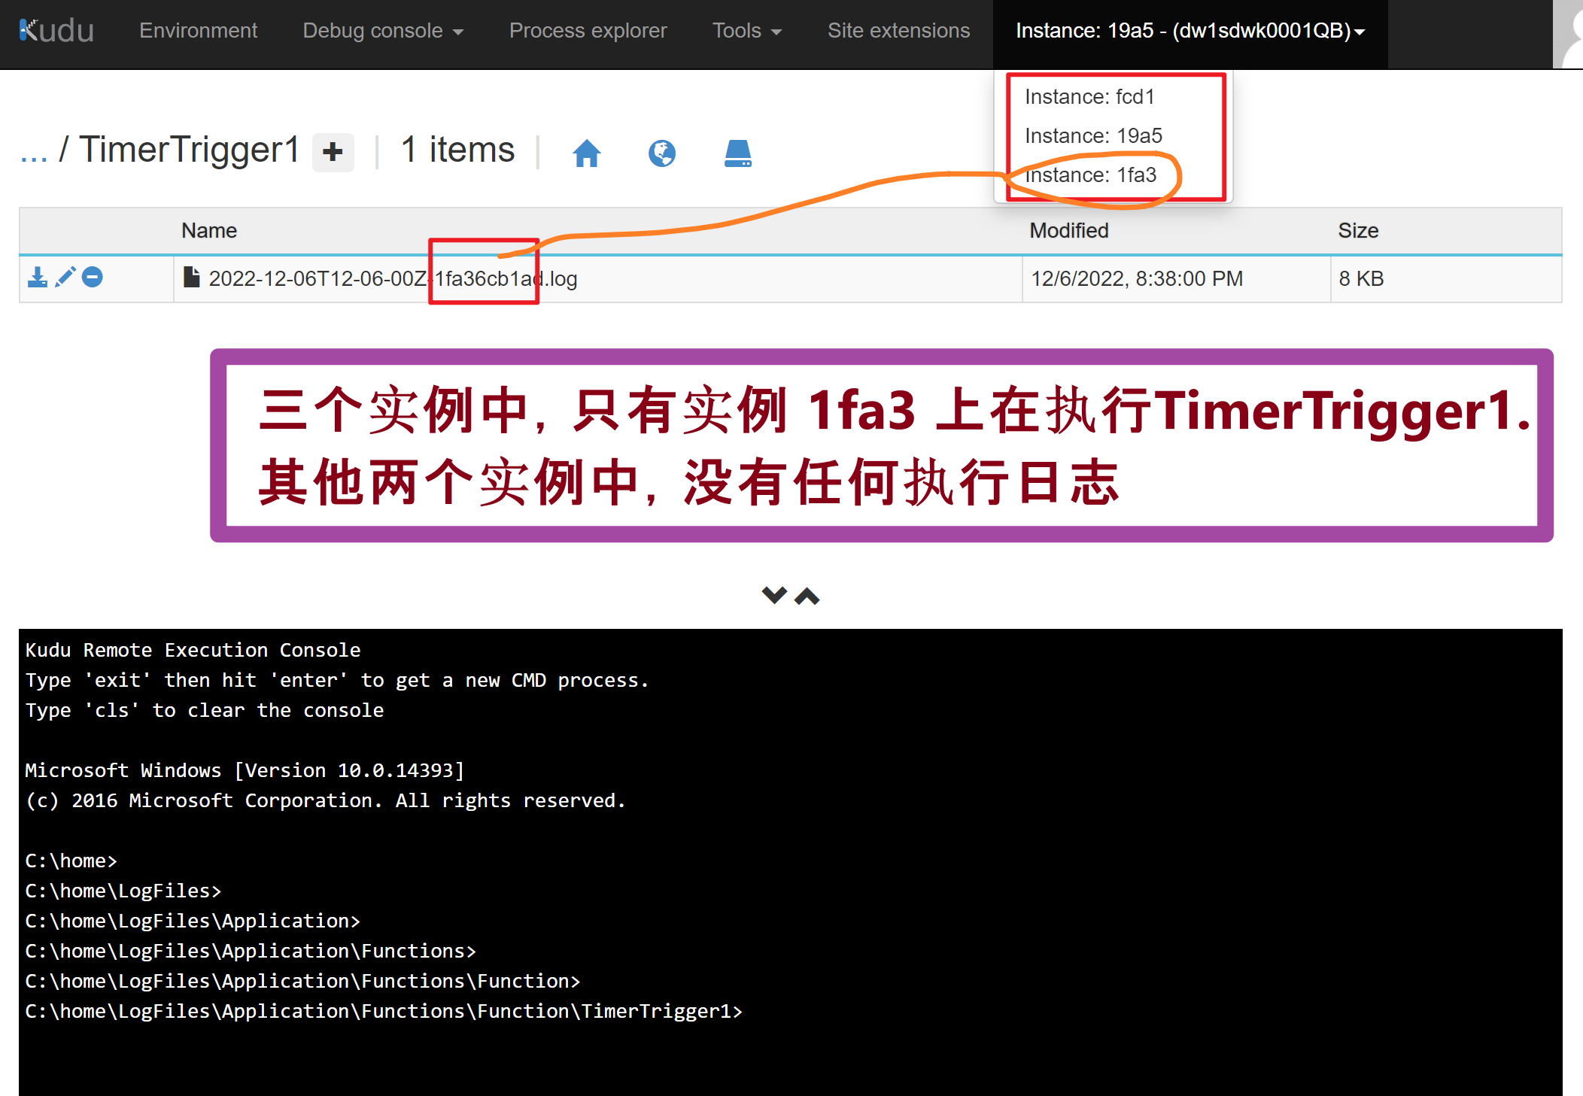
Task: Edit the log file with pencil icon
Action: [x=65, y=277]
